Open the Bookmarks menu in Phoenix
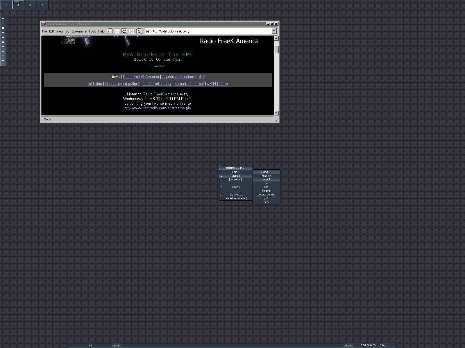The height and width of the screenshot is (348, 465). pos(79,31)
